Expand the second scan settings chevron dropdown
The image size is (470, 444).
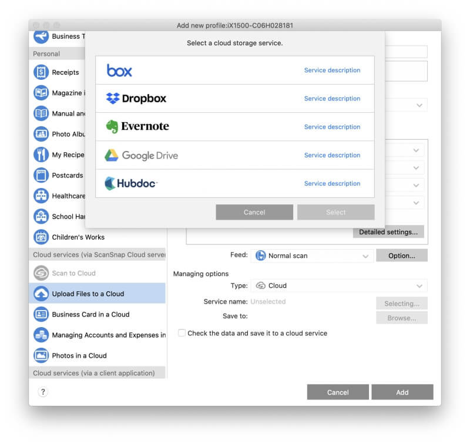pyautogui.click(x=416, y=168)
